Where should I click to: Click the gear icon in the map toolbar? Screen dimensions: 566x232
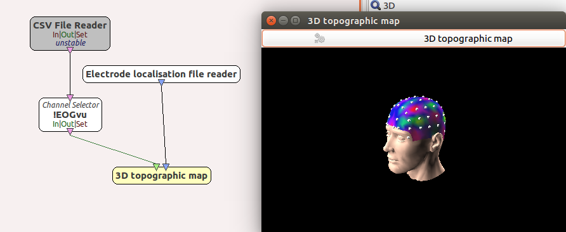point(319,38)
